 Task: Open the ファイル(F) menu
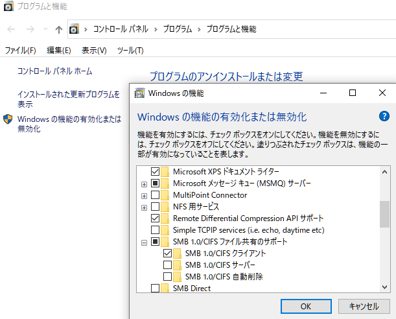(x=21, y=51)
